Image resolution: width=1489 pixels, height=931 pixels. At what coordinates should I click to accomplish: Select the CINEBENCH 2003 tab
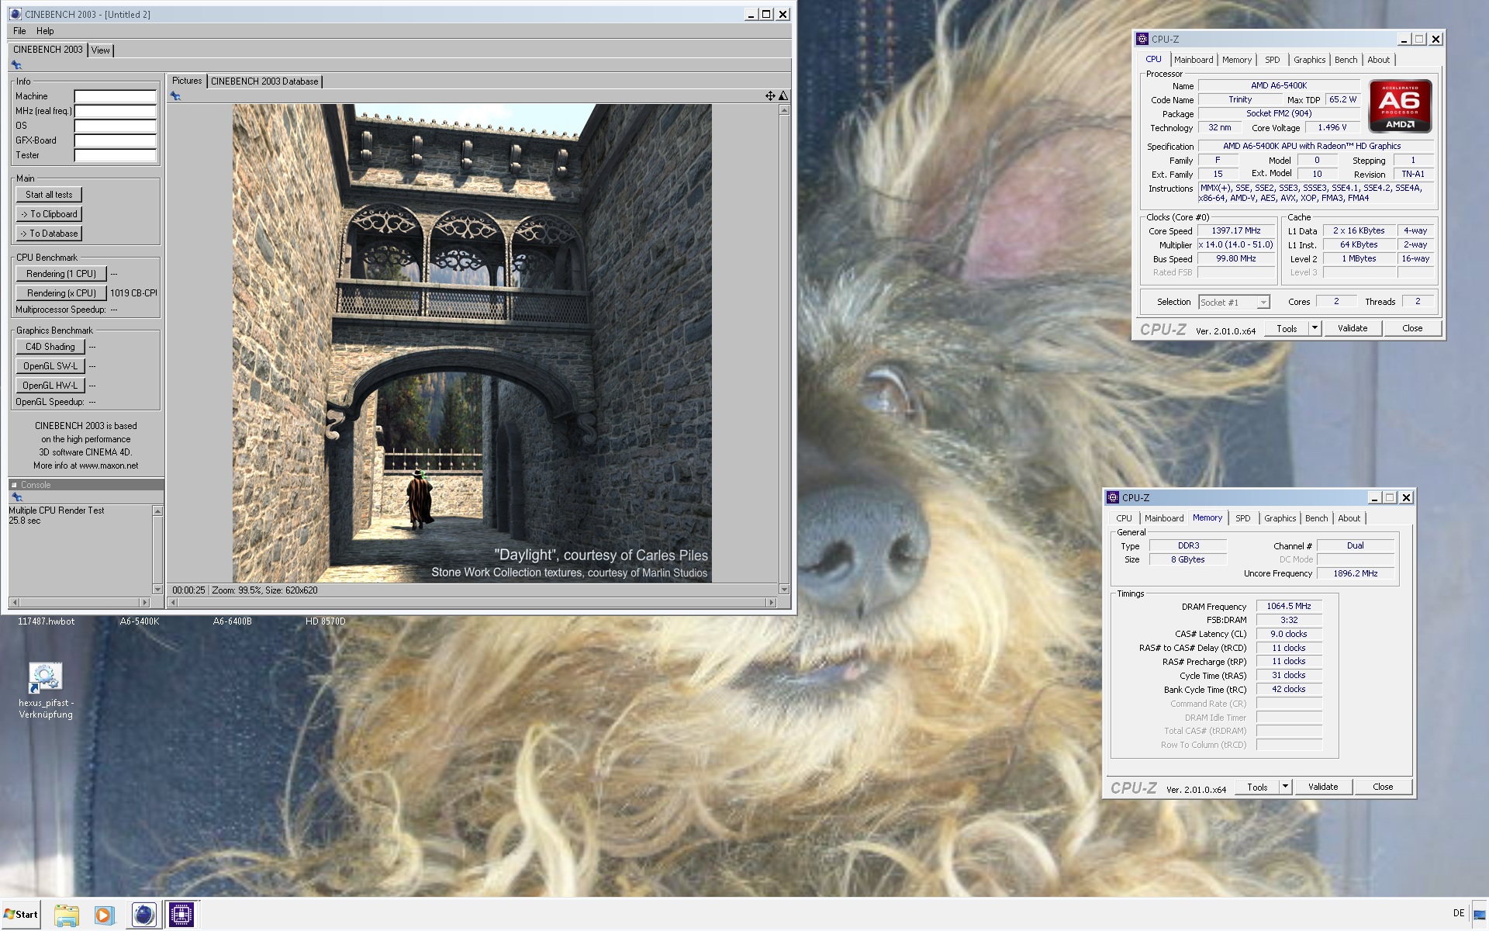pos(47,50)
